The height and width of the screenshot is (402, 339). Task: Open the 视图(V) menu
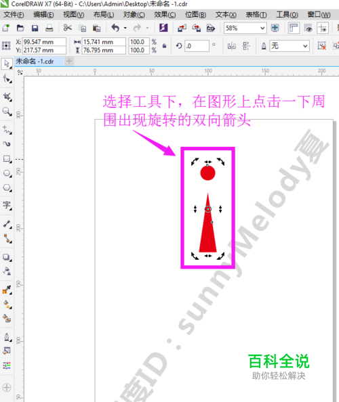[73, 15]
